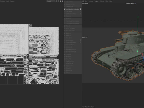Viewport: 144px width, 108px height.
Task: Select the Copy UV entry
Action: (73, 55)
